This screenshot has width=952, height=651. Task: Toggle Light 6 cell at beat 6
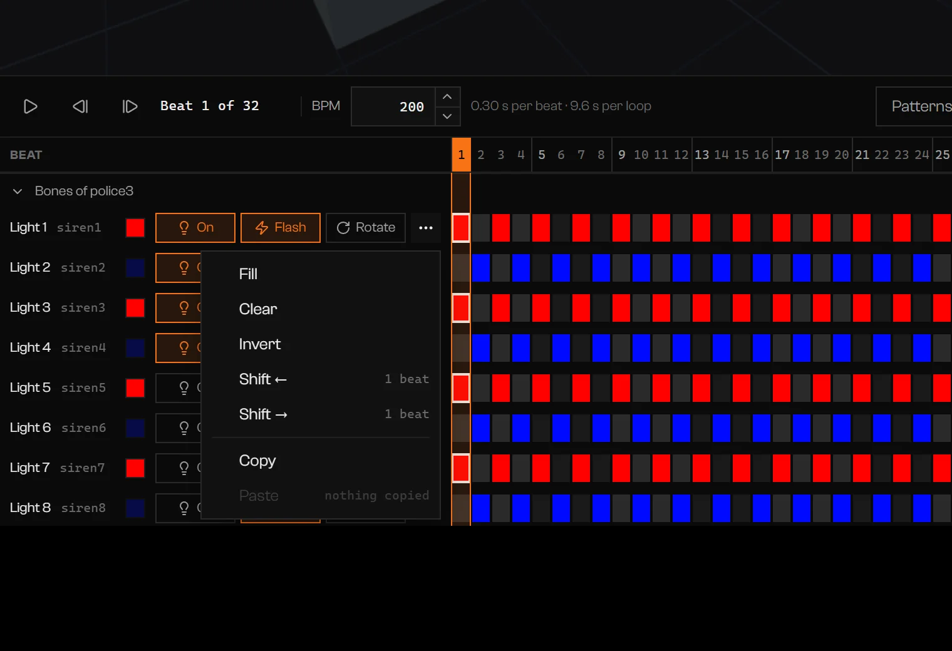tap(561, 428)
